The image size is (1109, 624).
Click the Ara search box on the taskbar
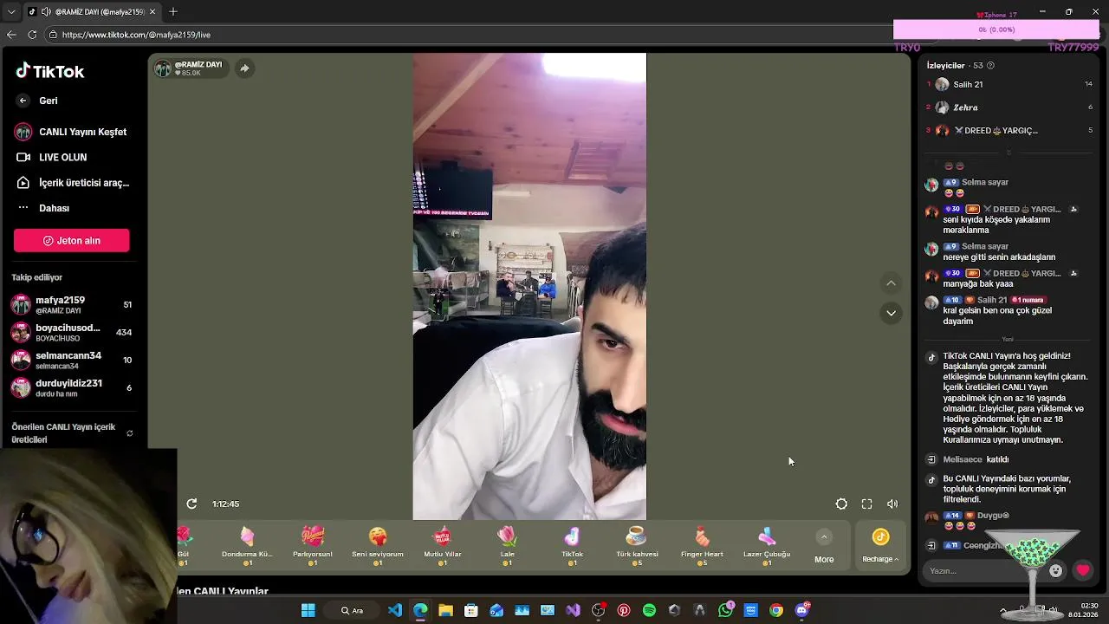pyautogui.click(x=352, y=610)
